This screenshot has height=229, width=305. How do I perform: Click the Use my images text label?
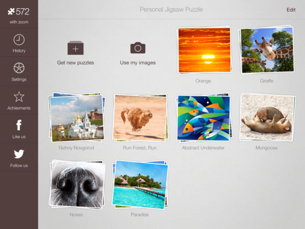[138, 63]
